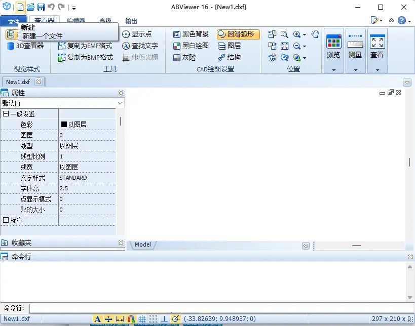Click the zoom object magnifier icon

[x=297, y=57]
